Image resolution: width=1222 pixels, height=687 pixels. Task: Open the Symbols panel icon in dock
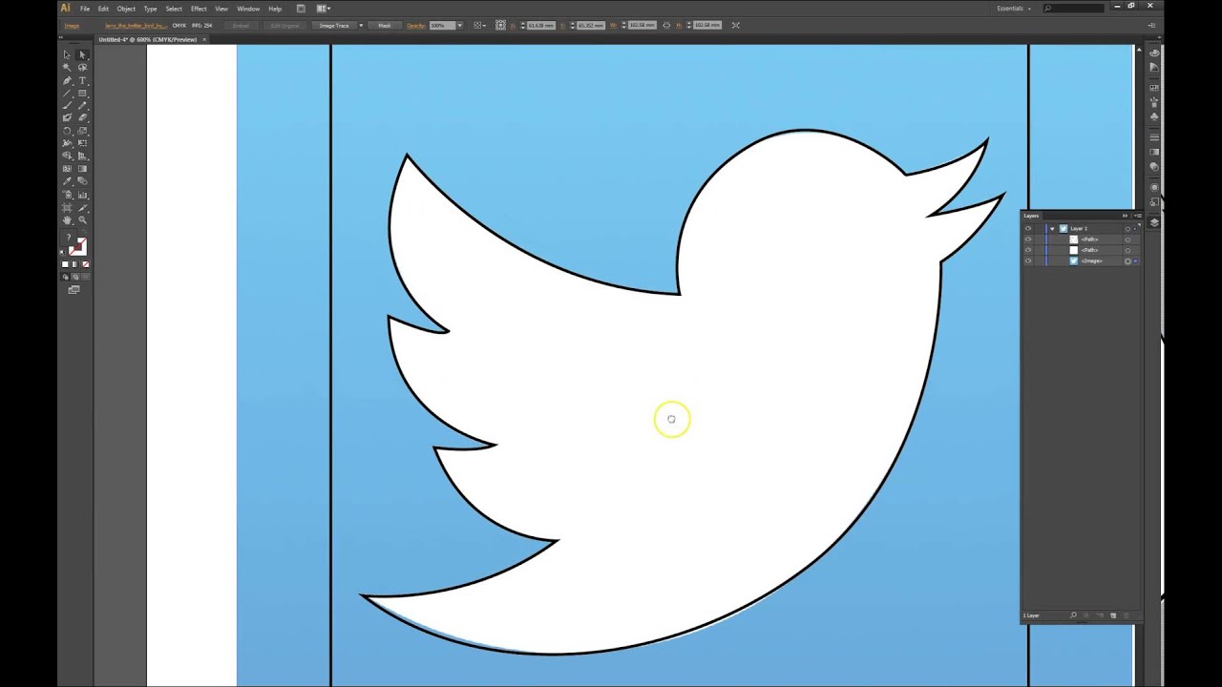[1154, 115]
